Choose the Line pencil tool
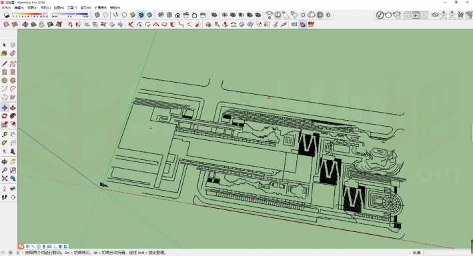Viewport: 473px width, 256px height. click(x=4, y=64)
